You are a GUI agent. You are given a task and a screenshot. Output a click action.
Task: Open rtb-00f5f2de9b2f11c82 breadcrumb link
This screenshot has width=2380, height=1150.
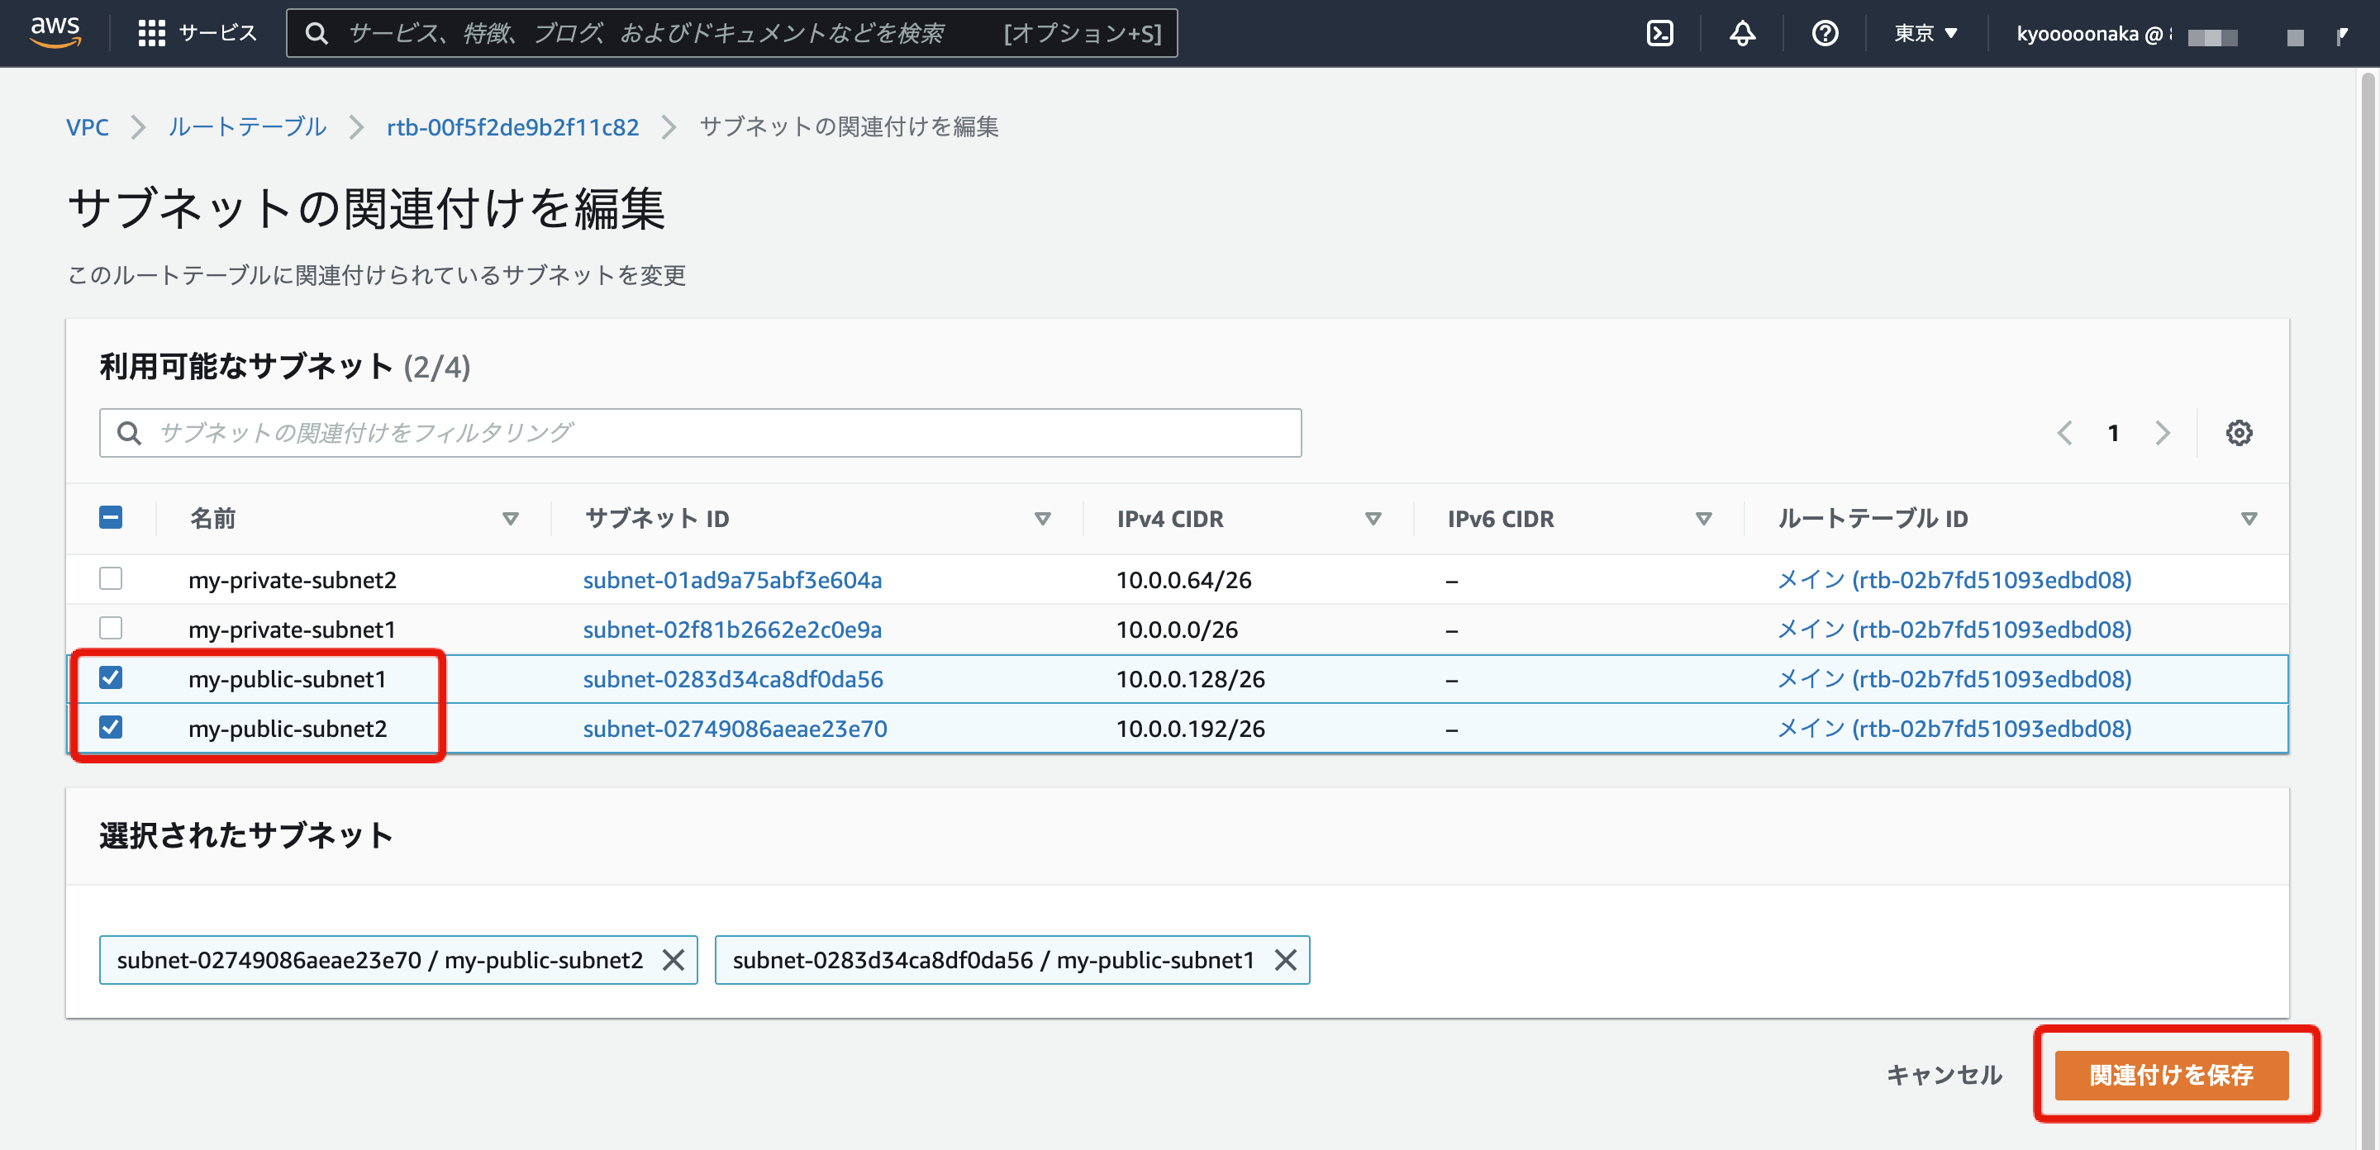coord(512,126)
